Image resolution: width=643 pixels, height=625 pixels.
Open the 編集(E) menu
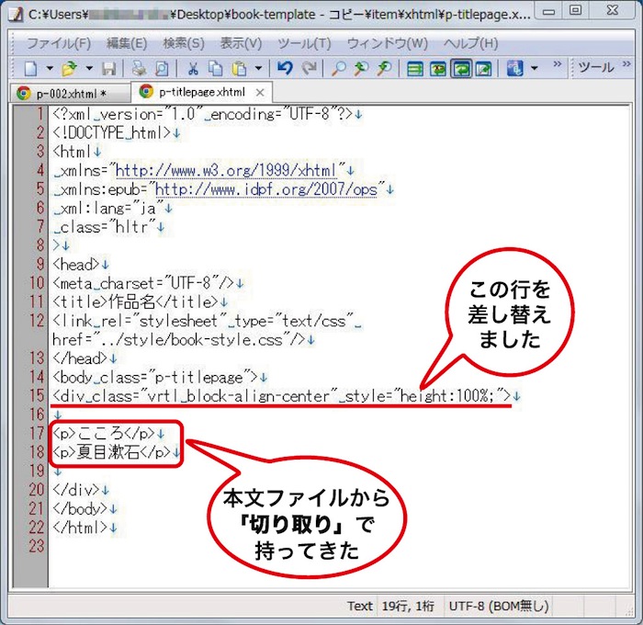(x=127, y=43)
